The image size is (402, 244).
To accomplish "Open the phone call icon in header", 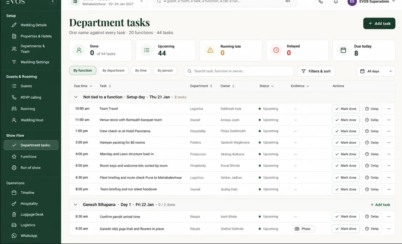I will click(320, 2).
